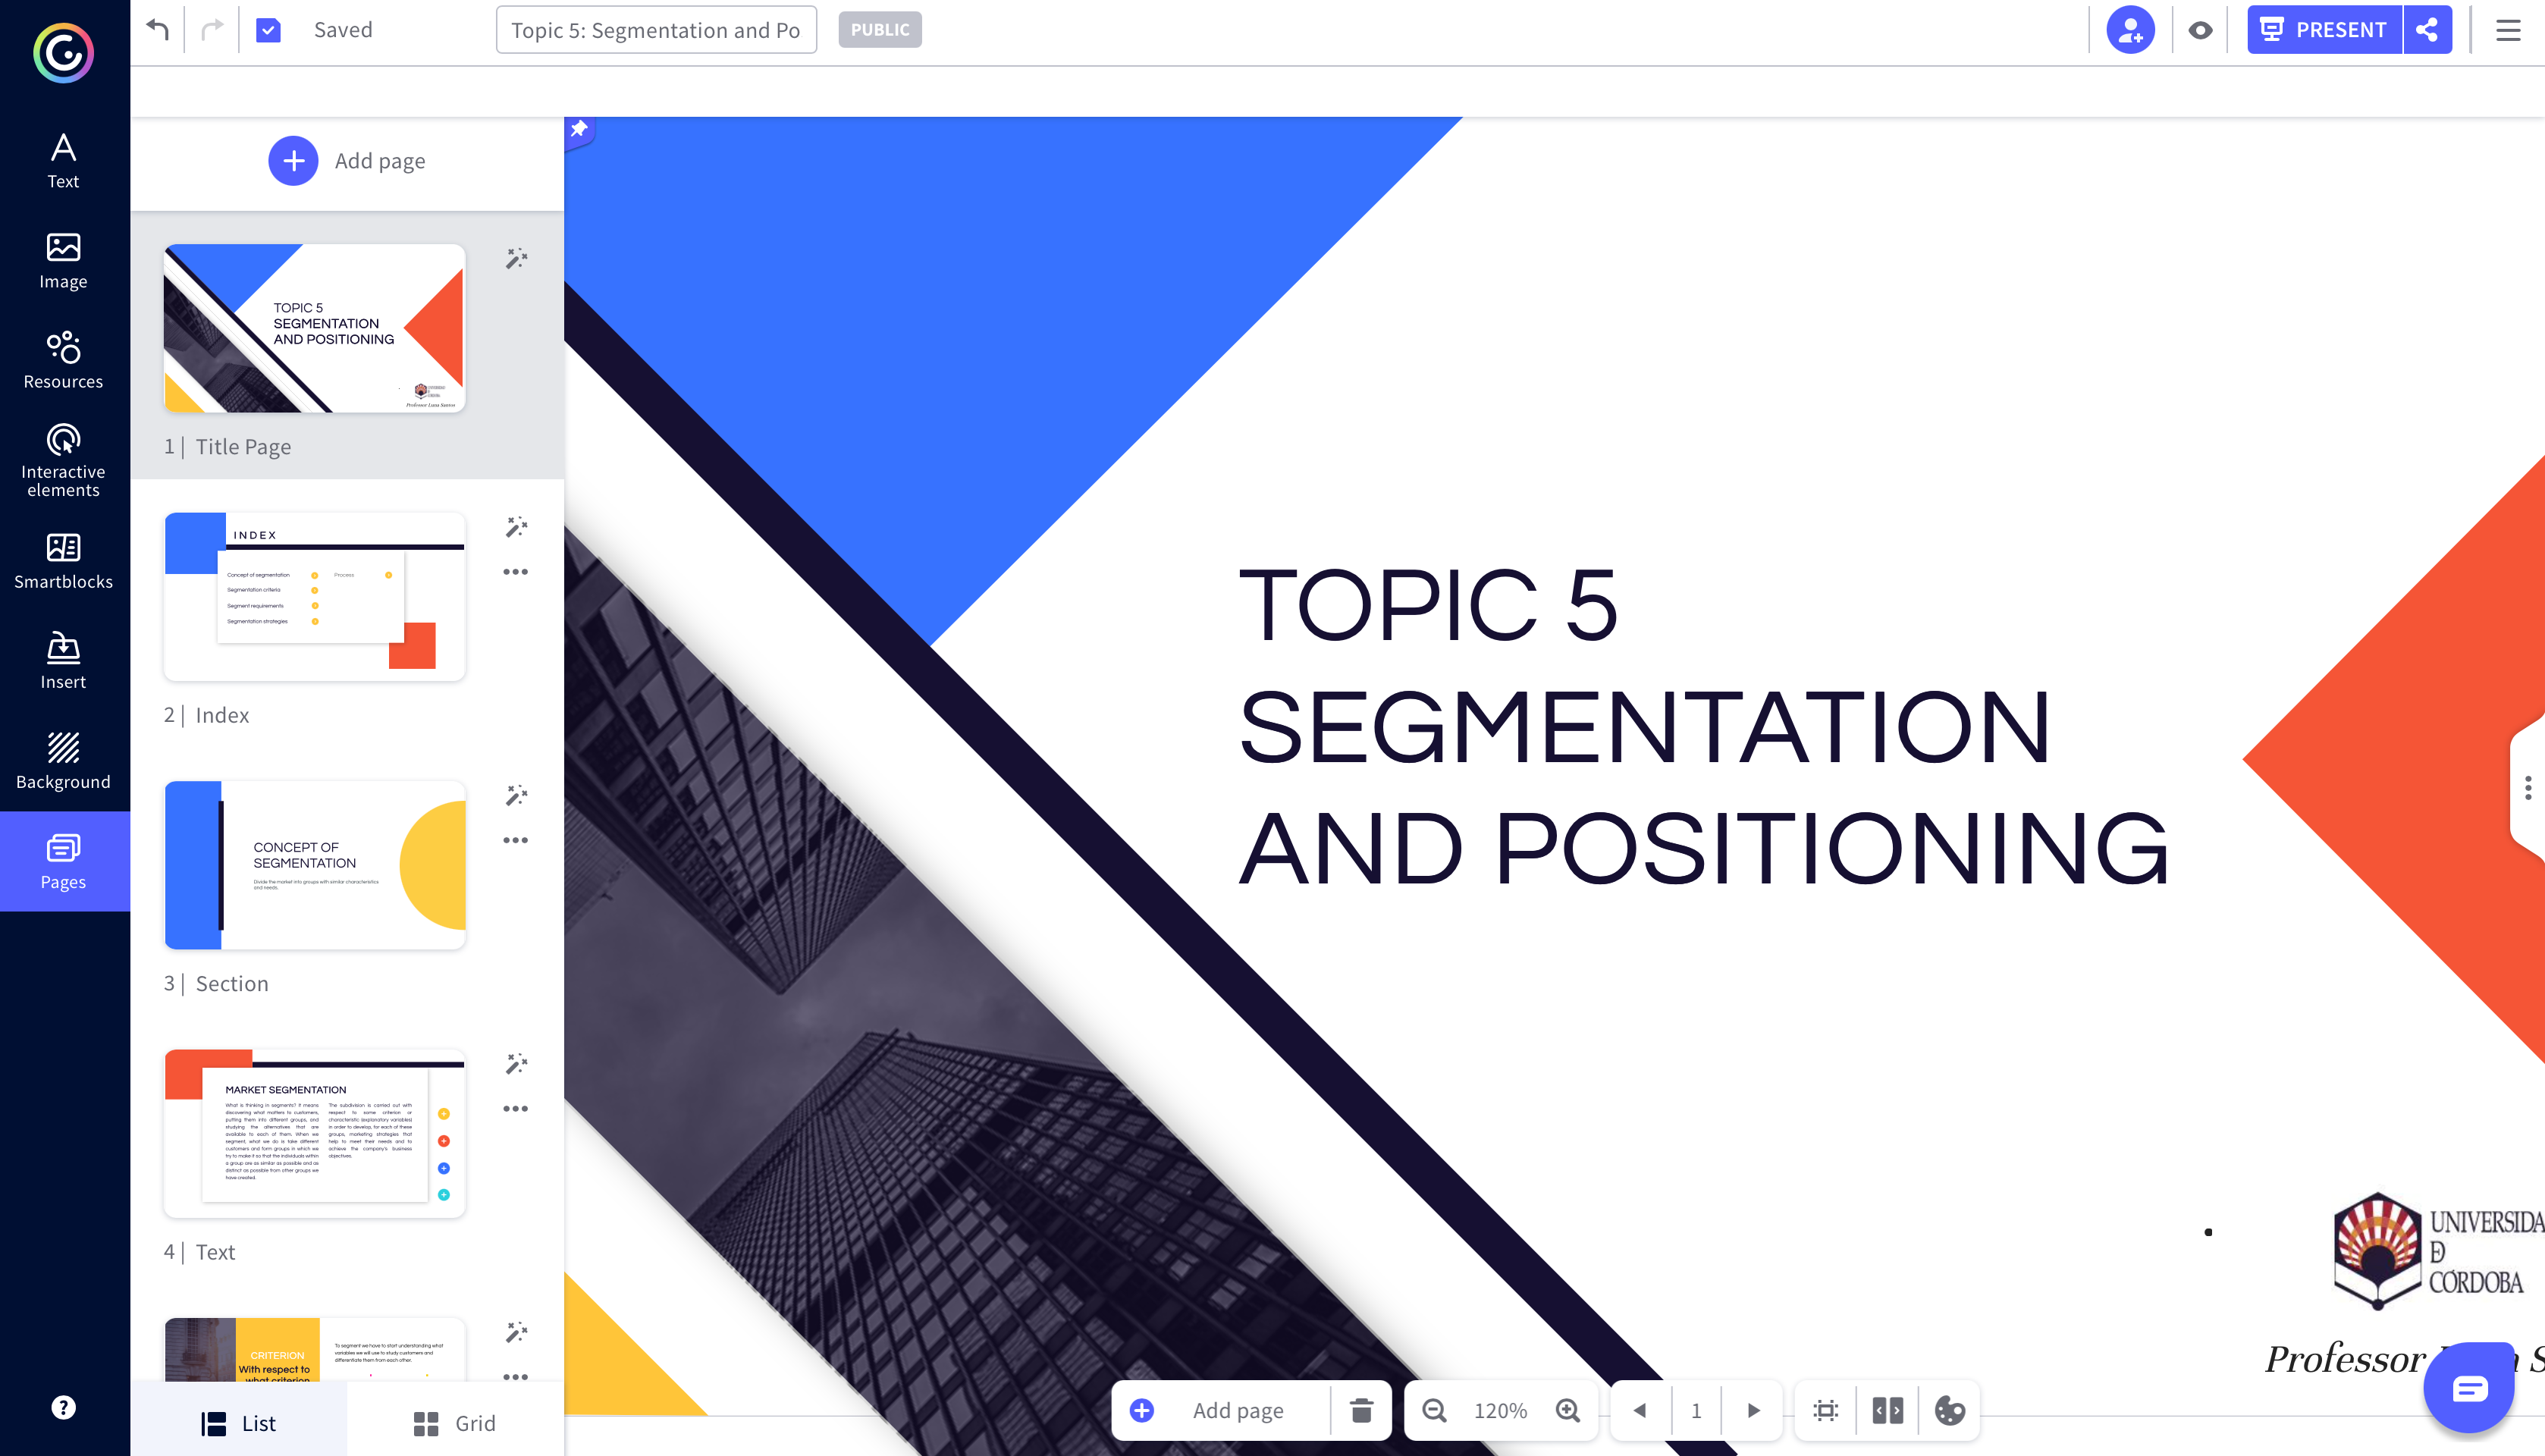Select the Market Segmentation page thumbnail
The image size is (2545, 1456).
(x=314, y=1133)
